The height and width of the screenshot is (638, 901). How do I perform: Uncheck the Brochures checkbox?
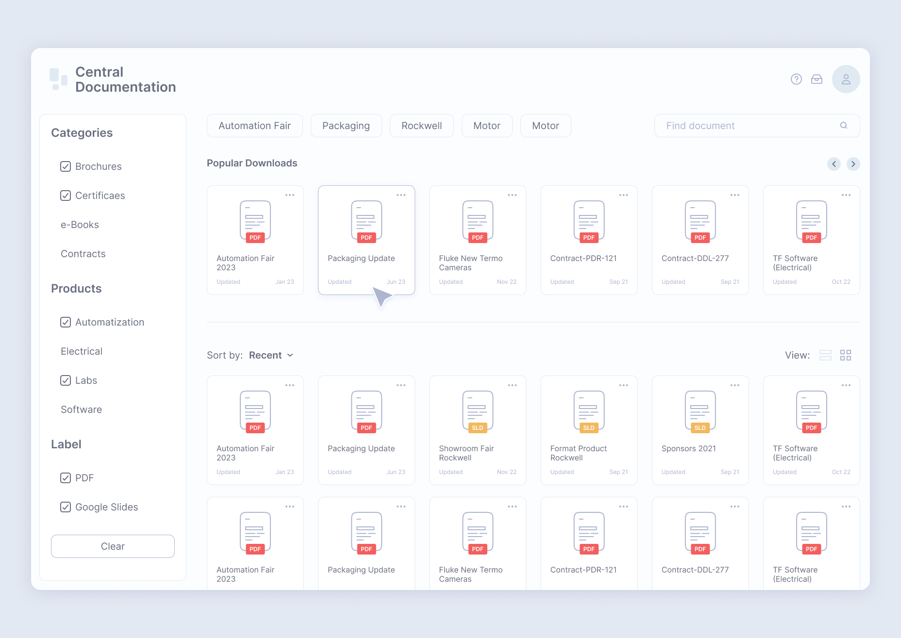[x=66, y=166]
